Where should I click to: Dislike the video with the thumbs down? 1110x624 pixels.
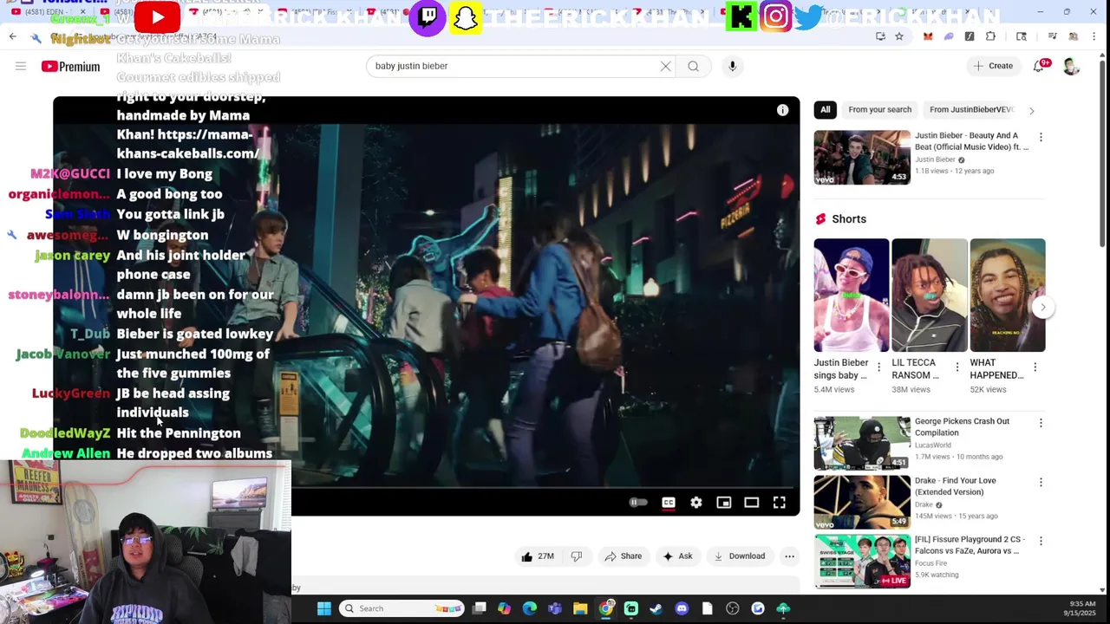[x=577, y=556]
